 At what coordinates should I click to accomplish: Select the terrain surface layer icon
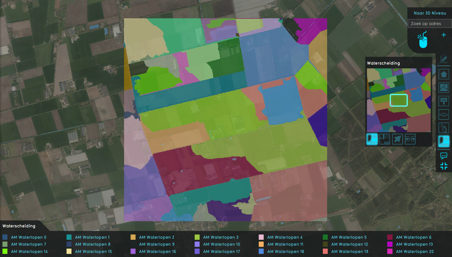tap(444, 115)
